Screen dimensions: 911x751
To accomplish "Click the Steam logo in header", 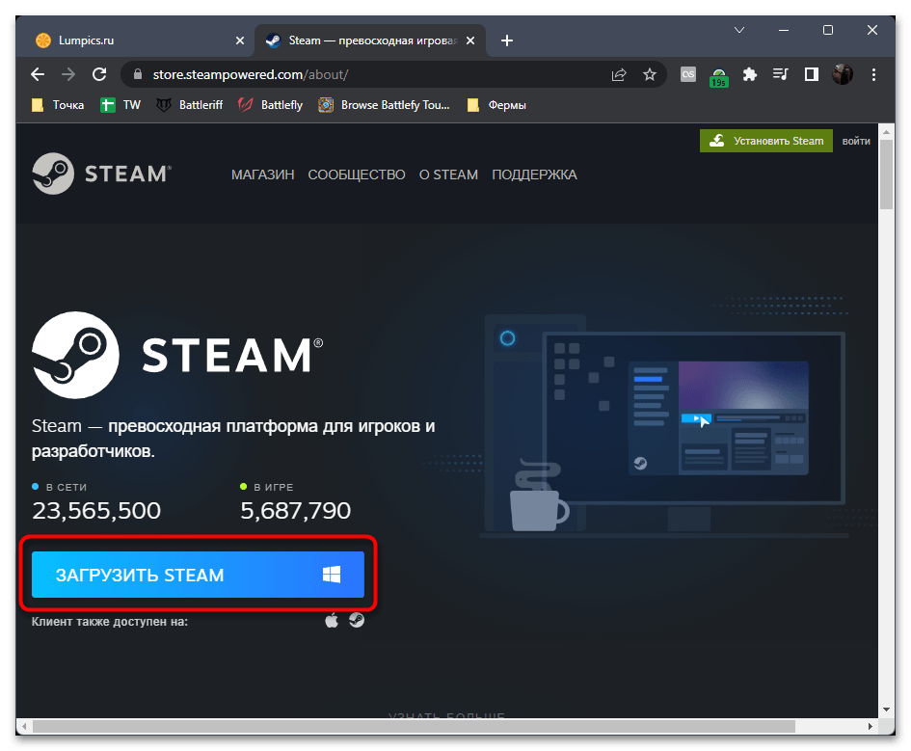I will [x=101, y=174].
